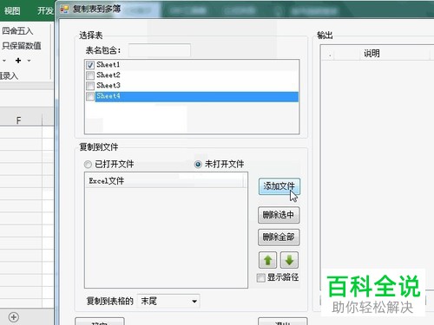Check the Sheet2 checkbox

coord(90,75)
